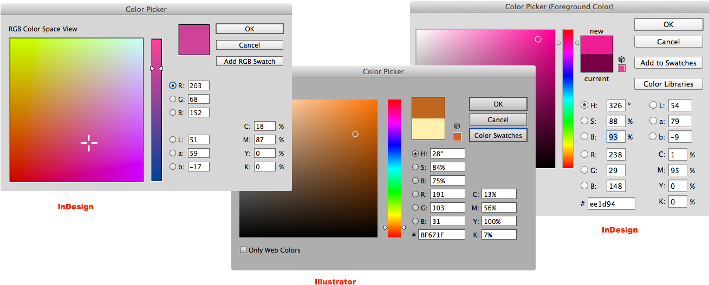The height and width of the screenshot is (285, 709).
Task: Enable the Only Web Colors checkbox
Action: (x=243, y=250)
